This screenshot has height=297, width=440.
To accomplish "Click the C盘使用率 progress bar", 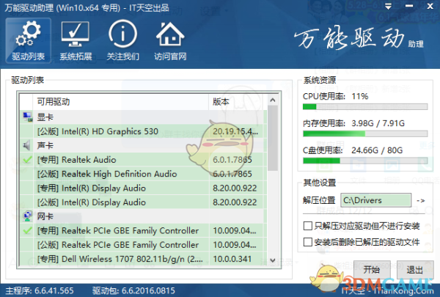I will [x=365, y=161].
